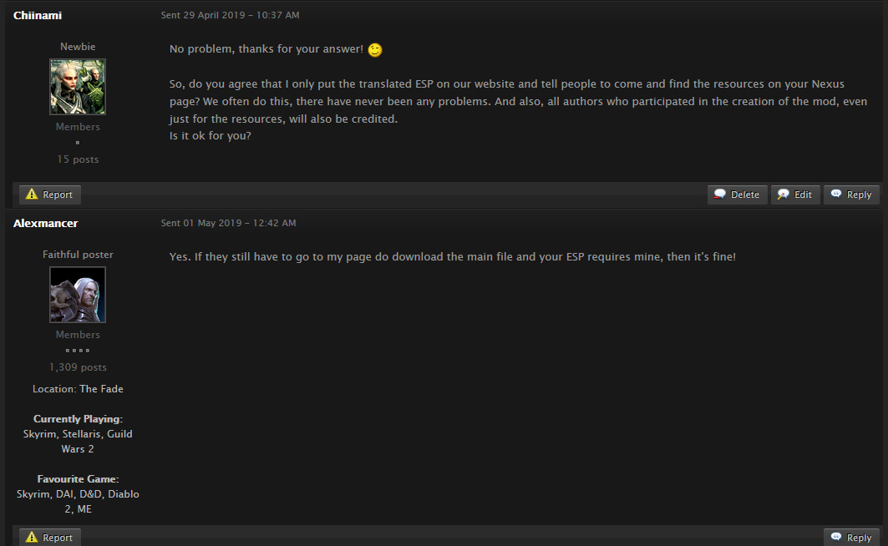Viewport: 888px width, 546px height.
Task: Click the 1,309 posts count under Alexmancer
Action: click(78, 367)
